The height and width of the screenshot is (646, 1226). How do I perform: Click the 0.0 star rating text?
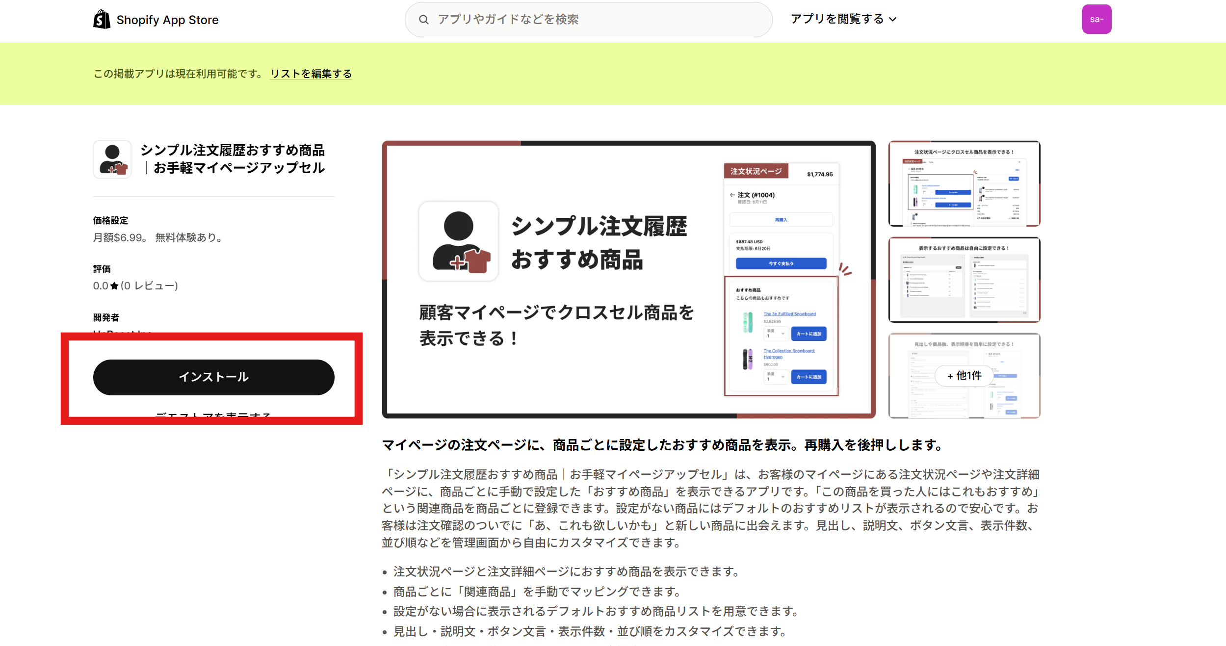point(106,286)
